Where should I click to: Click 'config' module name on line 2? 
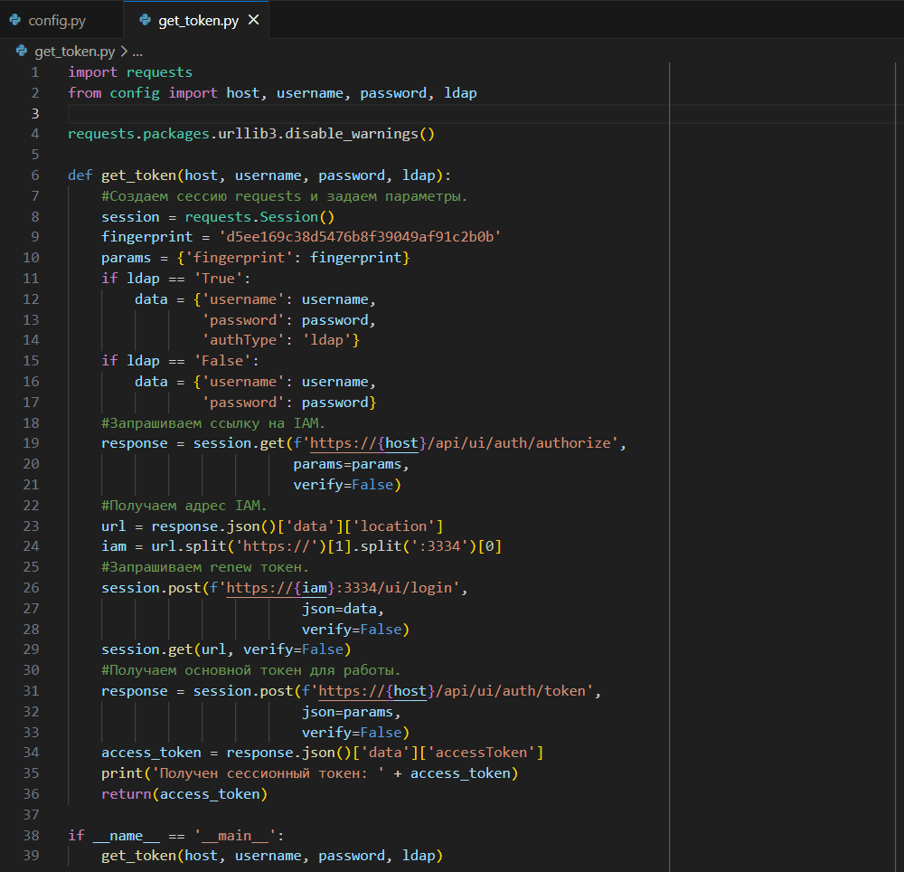point(135,93)
